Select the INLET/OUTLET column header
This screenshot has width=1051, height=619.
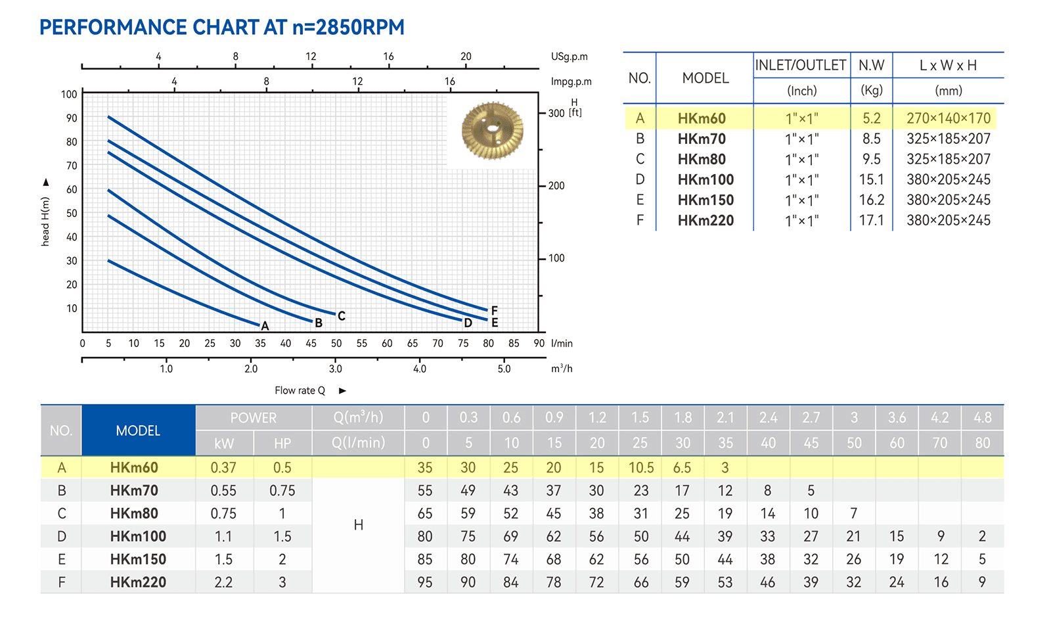(801, 65)
